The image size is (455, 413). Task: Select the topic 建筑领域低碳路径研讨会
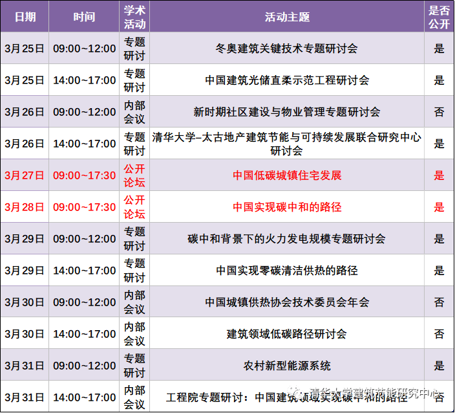pos(287,333)
